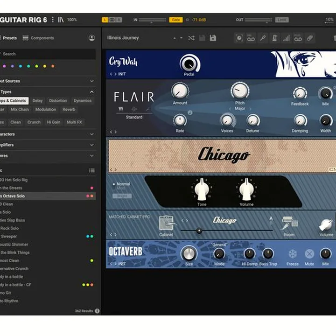Expand the Amplifiers filter section

(48, 145)
